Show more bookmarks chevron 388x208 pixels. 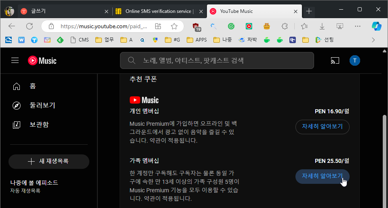373,40
